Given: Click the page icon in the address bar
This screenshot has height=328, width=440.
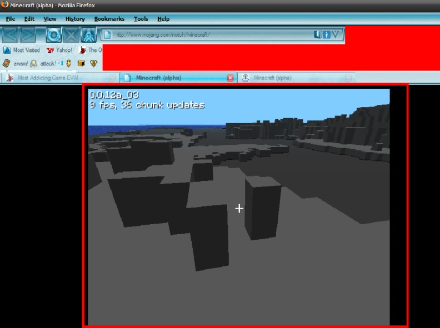Looking at the screenshot, I should click(x=107, y=35).
